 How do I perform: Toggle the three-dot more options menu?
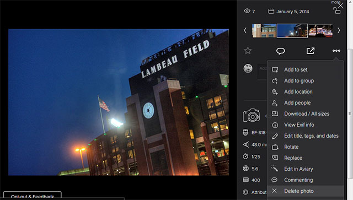pyautogui.click(x=336, y=51)
